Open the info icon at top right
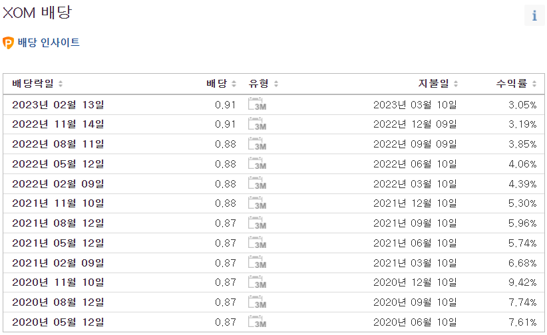This screenshot has width=547, height=335. coord(534,15)
